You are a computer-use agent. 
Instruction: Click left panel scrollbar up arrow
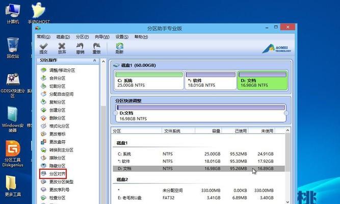[x=103, y=62]
